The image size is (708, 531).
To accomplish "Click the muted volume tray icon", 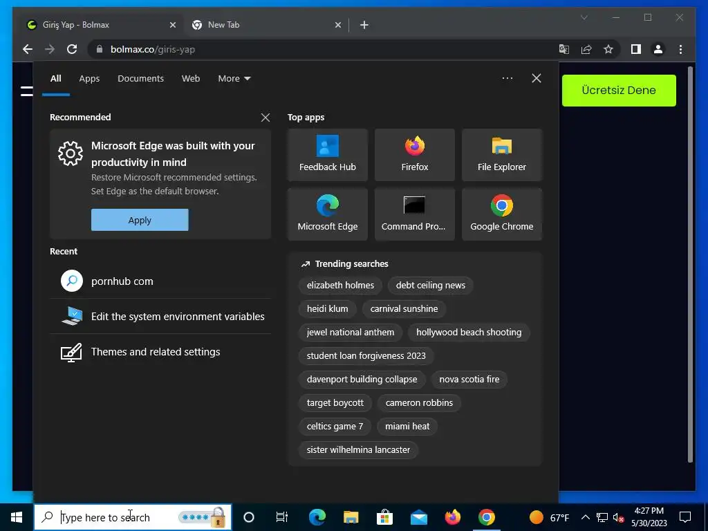I will pyautogui.click(x=618, y=517).
